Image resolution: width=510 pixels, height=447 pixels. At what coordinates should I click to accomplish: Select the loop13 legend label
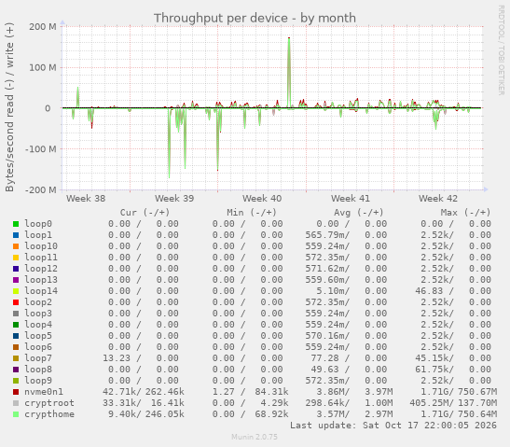coord(41,280)
